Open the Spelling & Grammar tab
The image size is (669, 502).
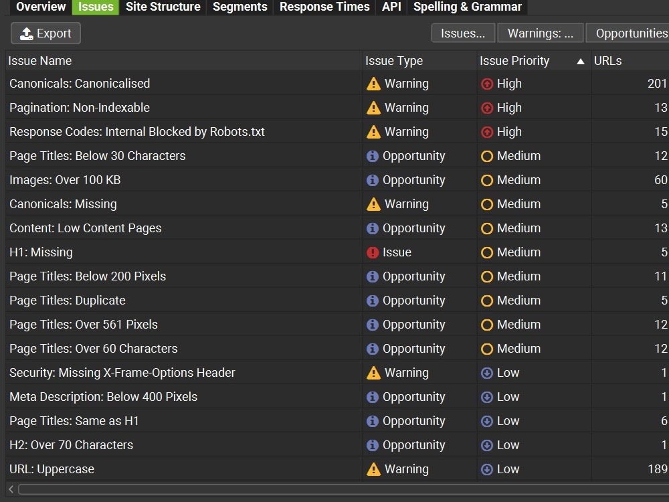coord(468,7)
